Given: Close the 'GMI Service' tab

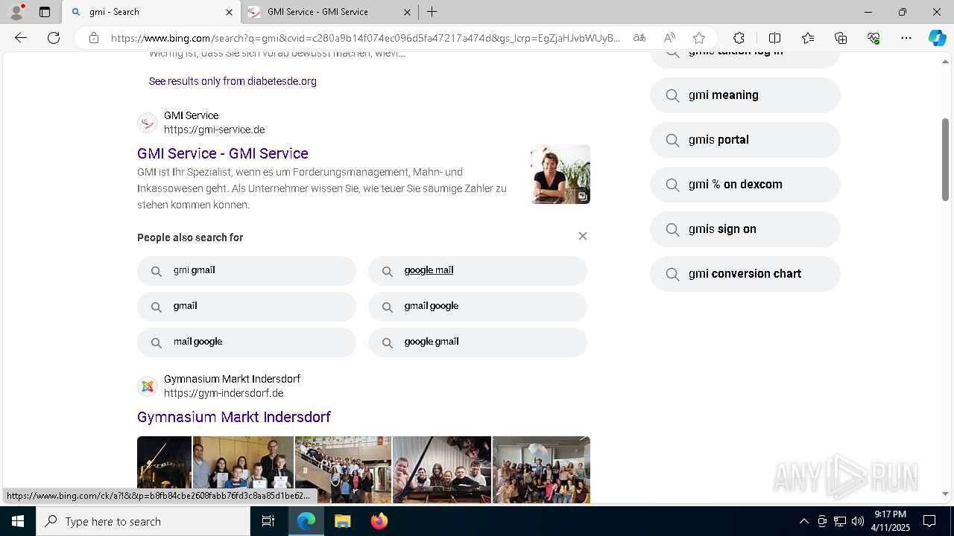Looking at the screenshot, I should [407, 12].
